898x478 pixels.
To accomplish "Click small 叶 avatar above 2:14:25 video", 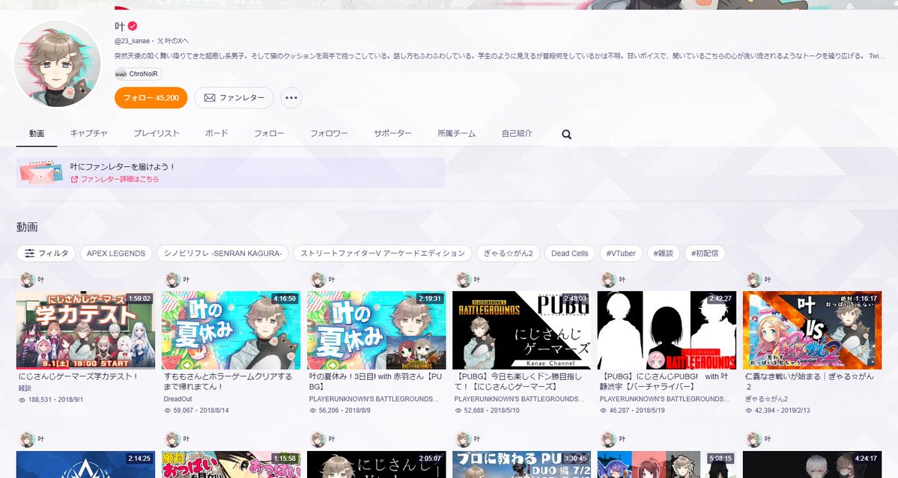I will point(26,439).
